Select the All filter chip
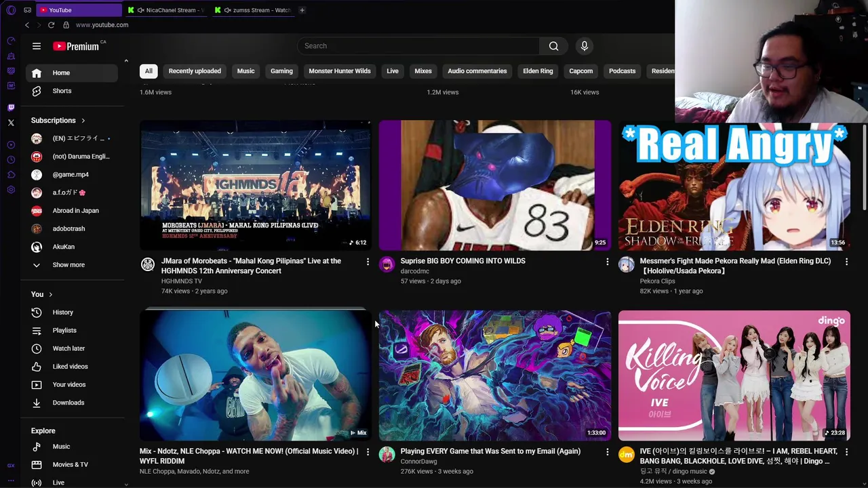Image resolution: width=868 pixels, height=488 pixels. (x=149, y=71)
